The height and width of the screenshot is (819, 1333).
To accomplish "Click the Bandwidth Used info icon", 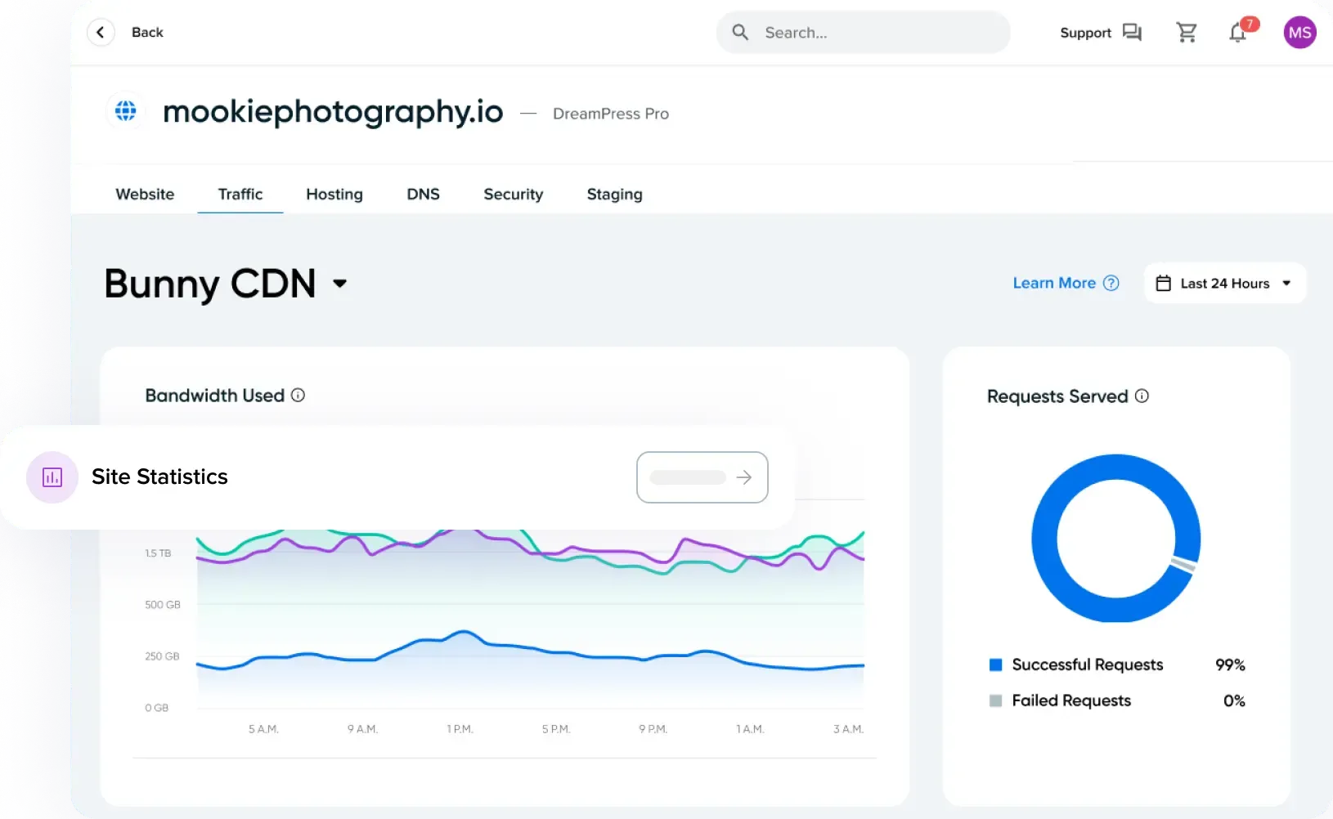I will click(x=298, y=396).
